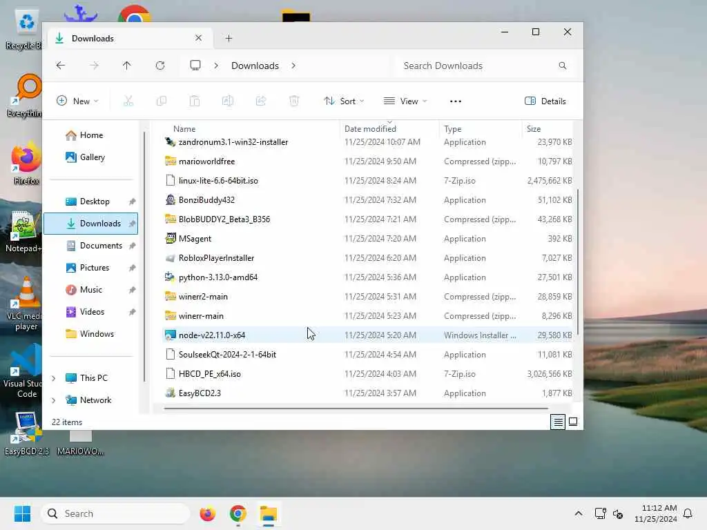The width and height of the screenshot is (707, 530).
Task: Open the Sort dropdown menu
Action: pos(344,101)
